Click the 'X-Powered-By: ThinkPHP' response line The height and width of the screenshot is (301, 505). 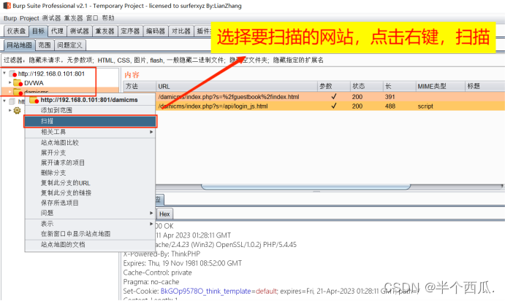coord(162,254)
